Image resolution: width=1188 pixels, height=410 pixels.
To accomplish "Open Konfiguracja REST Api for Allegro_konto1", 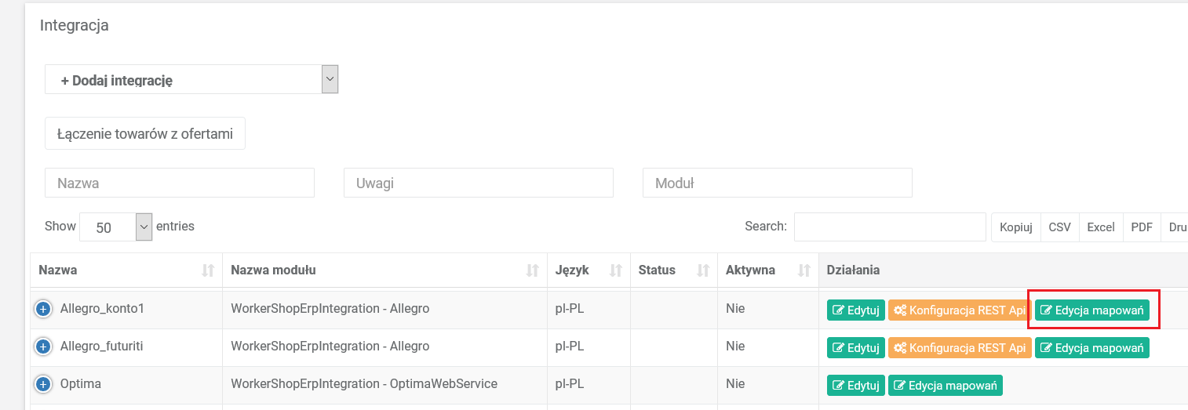I will click(x=959, y=310).
